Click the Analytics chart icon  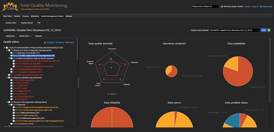[x=45, y=42]
